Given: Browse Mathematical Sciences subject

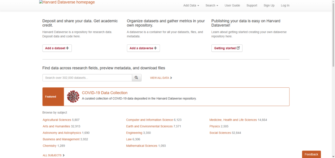Looking at the screenshot, I should click(x=142, y=146).
